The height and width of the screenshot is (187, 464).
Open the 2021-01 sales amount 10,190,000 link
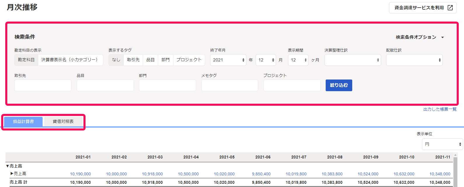80,174
